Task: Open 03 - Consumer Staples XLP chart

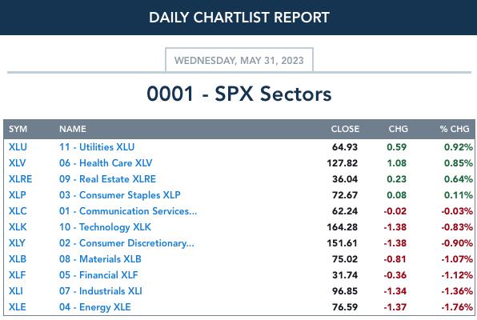Action: click(x=120, y=195)
